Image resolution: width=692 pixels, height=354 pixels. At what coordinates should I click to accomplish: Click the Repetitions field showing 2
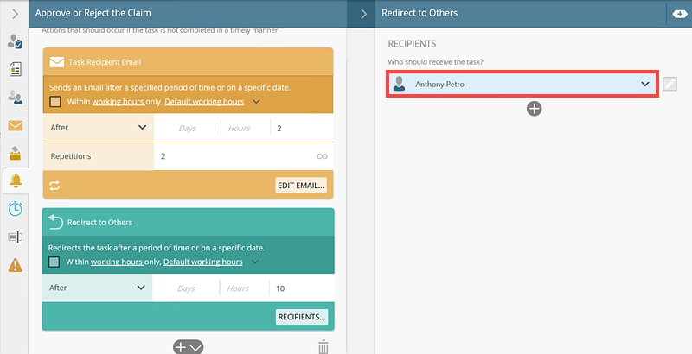pos(234,156)
